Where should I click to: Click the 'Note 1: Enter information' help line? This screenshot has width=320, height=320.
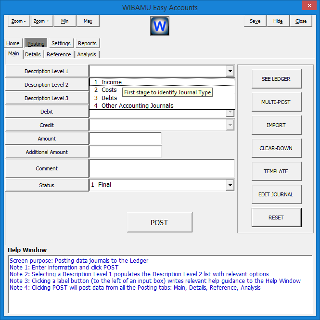point(64,268)
